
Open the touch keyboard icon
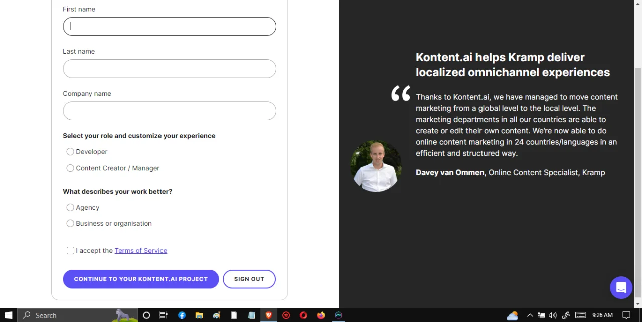580,315
